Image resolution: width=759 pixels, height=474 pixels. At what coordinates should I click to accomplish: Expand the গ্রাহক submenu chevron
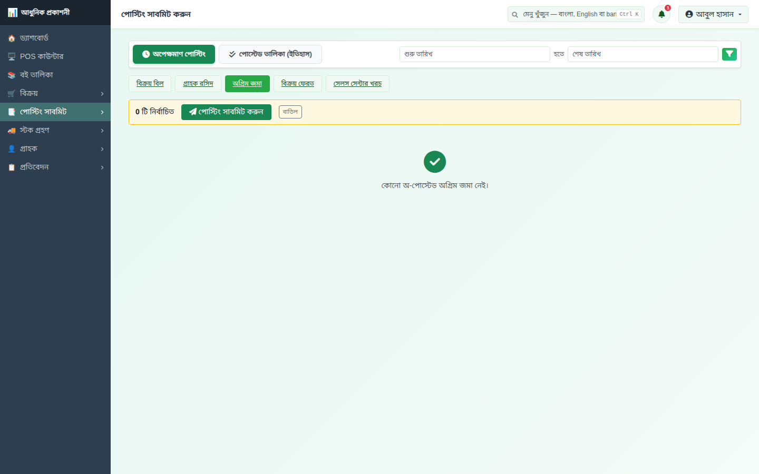pos(102,149)
